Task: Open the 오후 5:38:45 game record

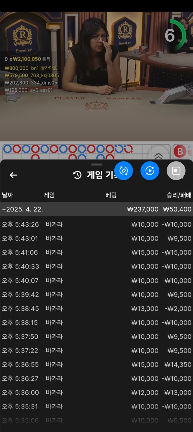Action: (x=96, y=309)
